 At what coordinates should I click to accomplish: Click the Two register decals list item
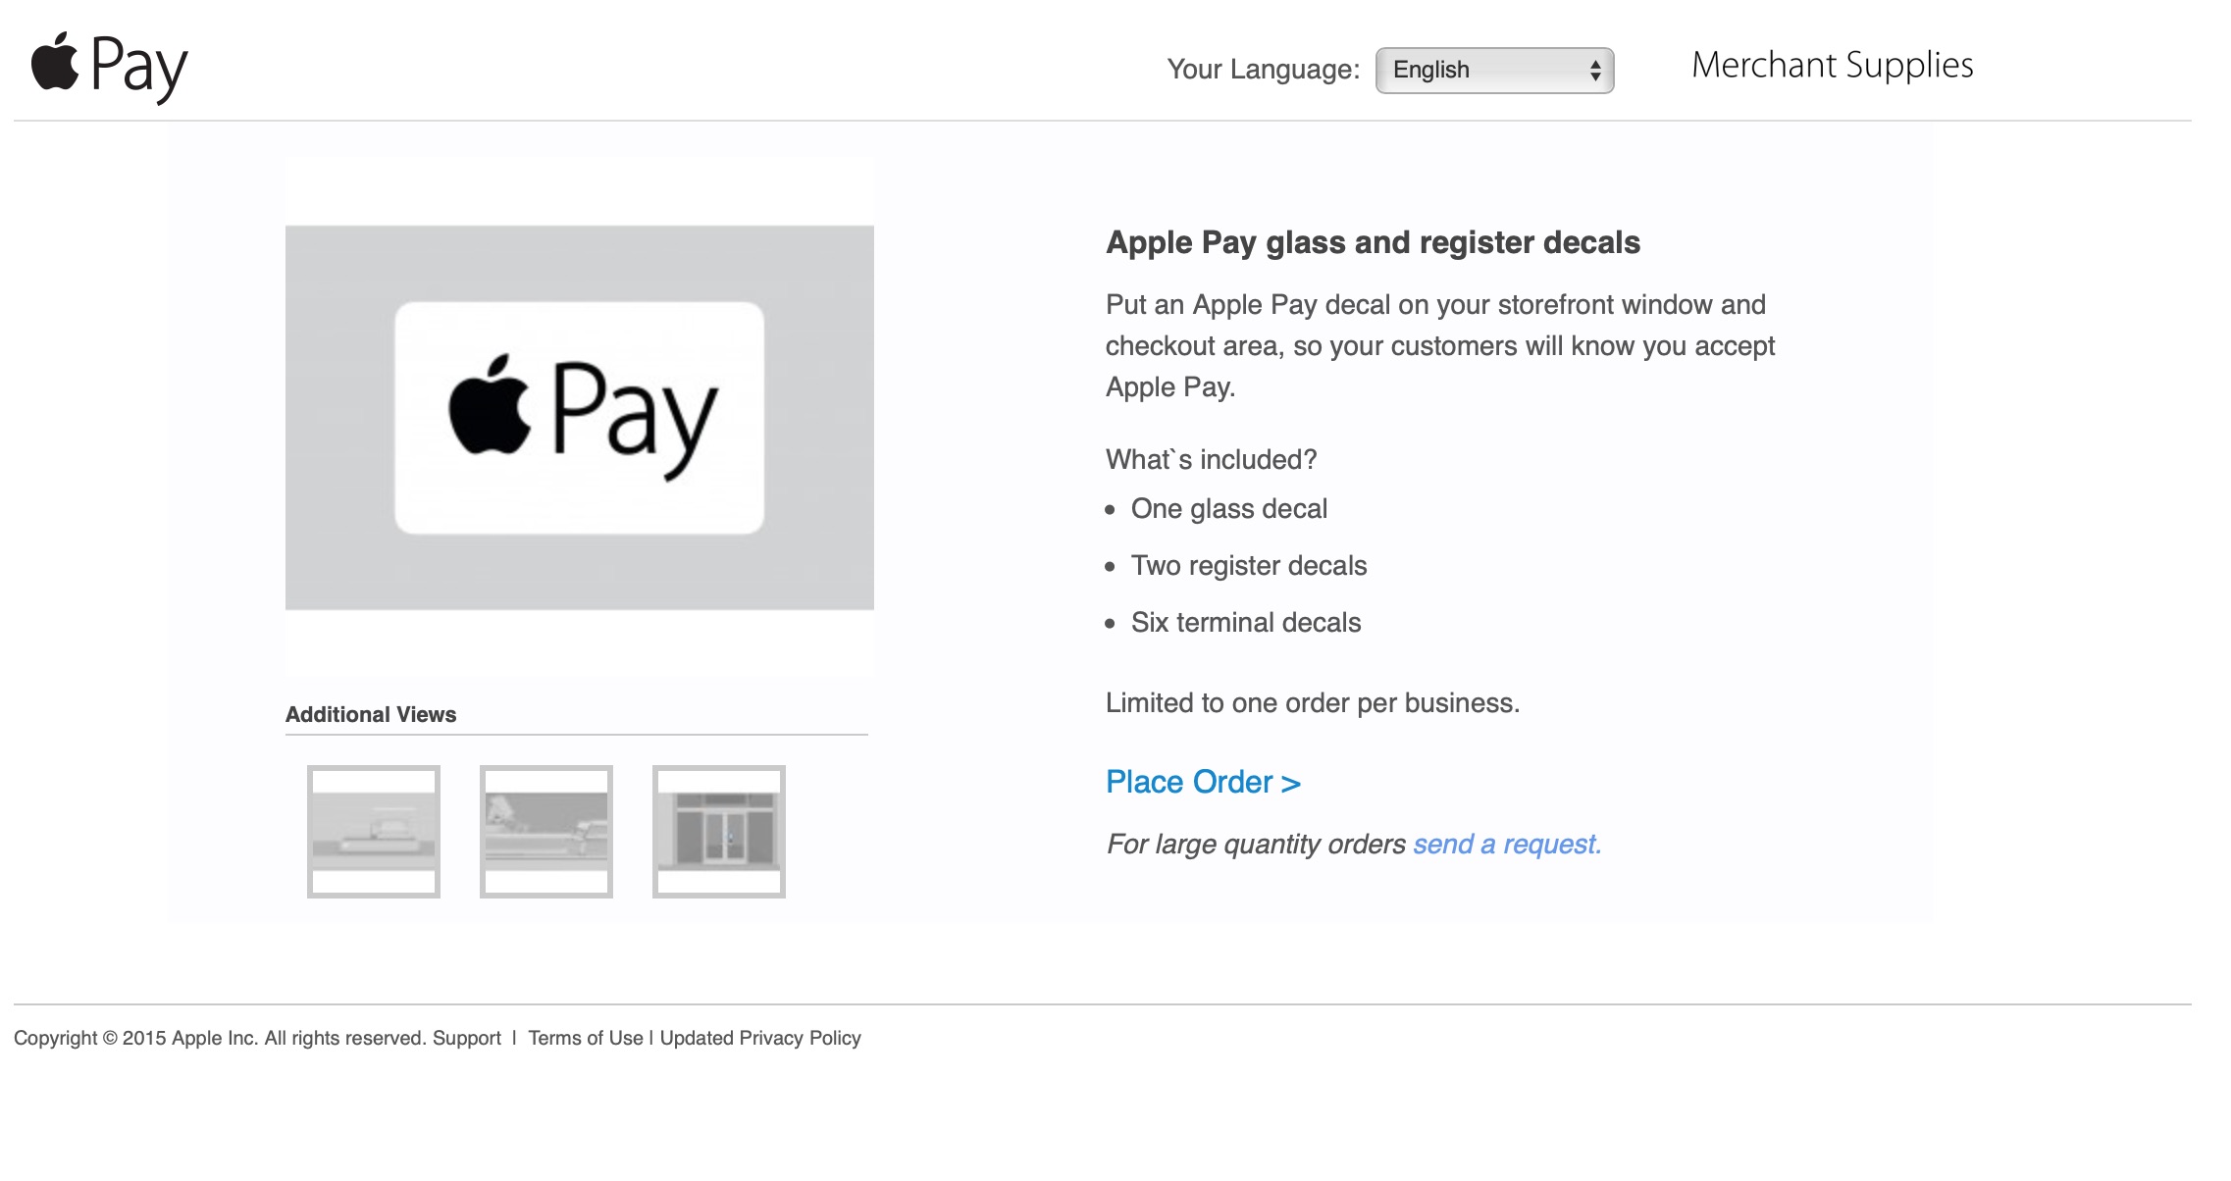(1248, 565)
